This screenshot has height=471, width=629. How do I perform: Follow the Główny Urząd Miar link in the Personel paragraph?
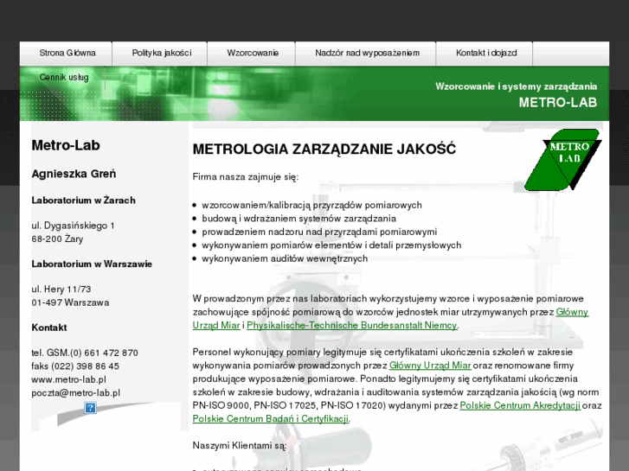430,366
